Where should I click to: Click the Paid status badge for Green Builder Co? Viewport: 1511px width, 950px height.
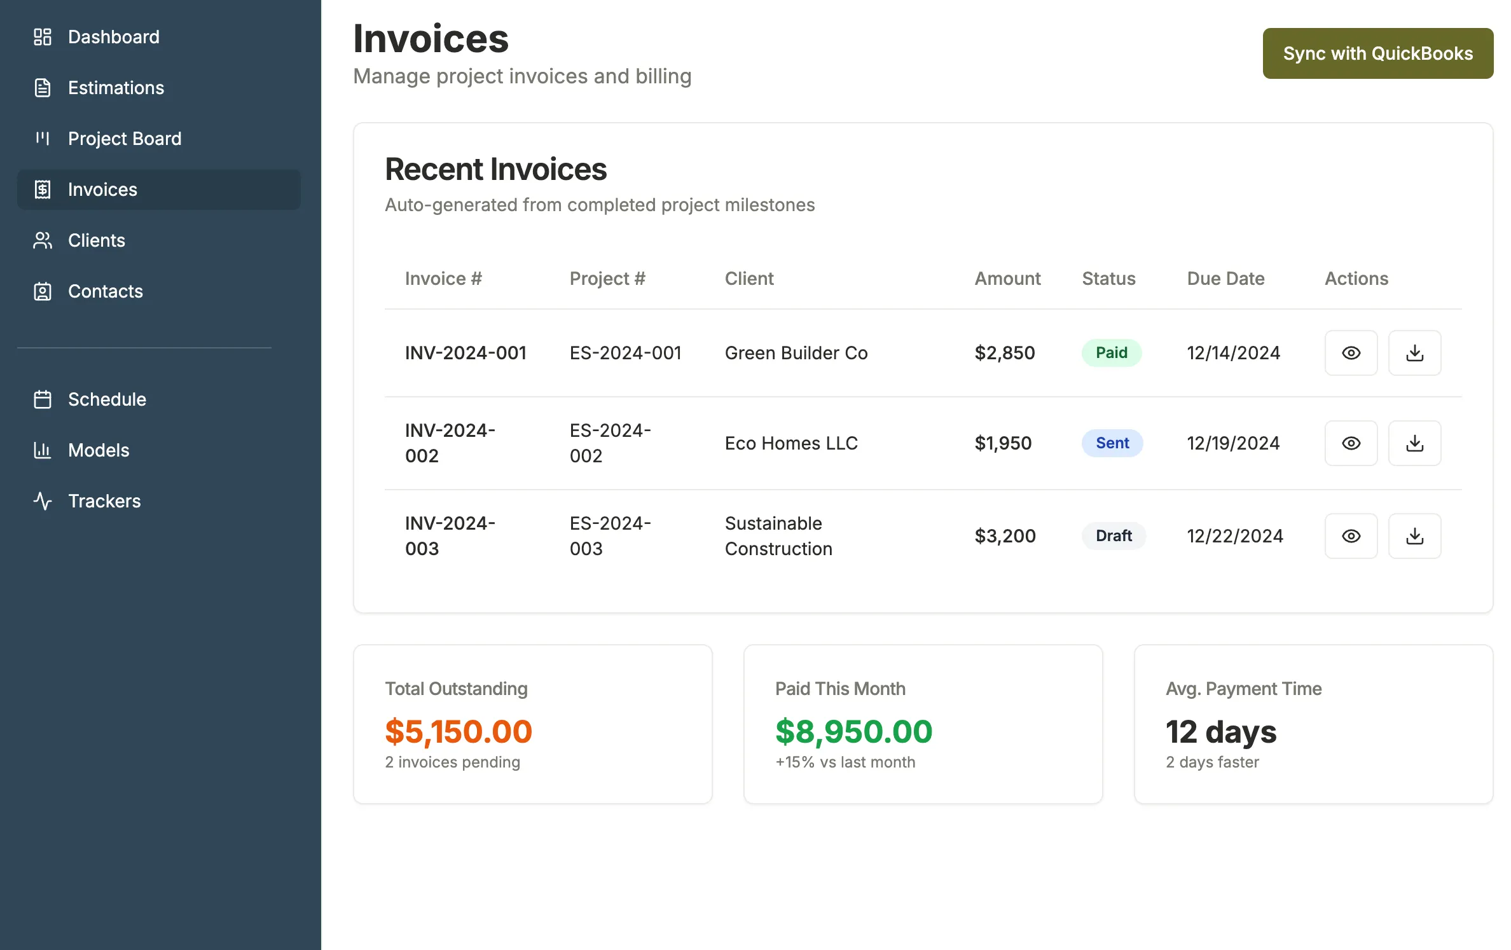click(x=1111, y=353)
